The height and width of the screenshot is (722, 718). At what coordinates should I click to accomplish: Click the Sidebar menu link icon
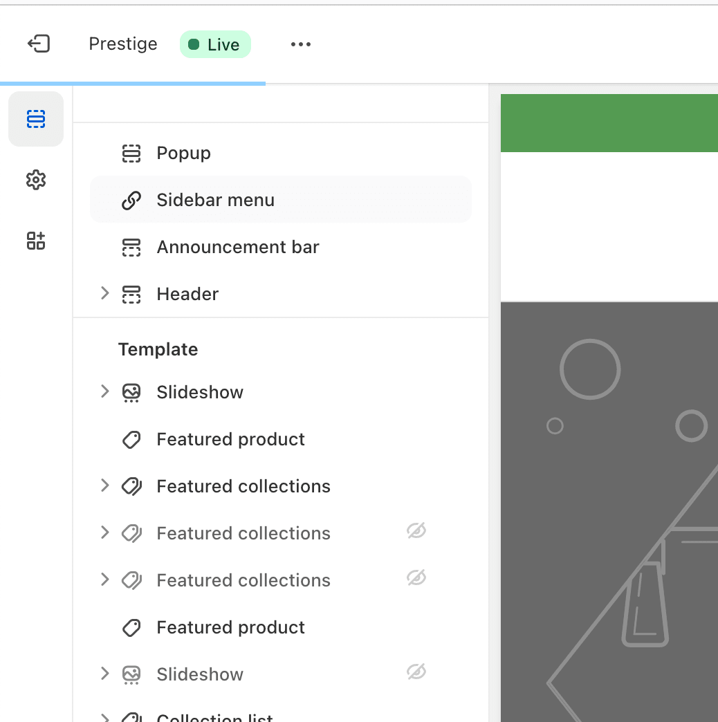pyautogui.click(x=131, y=201)
